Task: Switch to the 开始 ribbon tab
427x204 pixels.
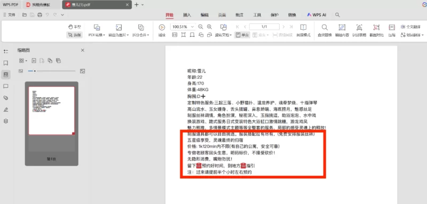Action: [x=169, y=15]
